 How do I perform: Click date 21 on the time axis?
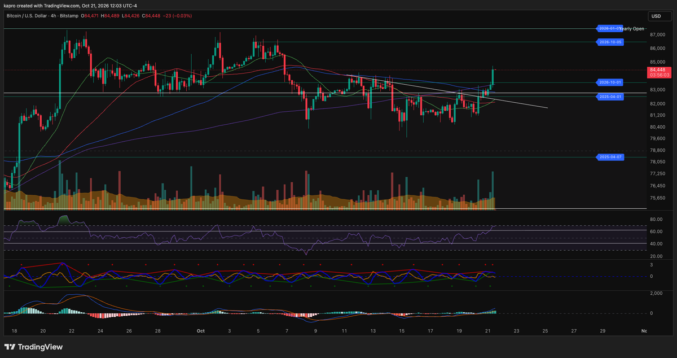click(487, 331)
